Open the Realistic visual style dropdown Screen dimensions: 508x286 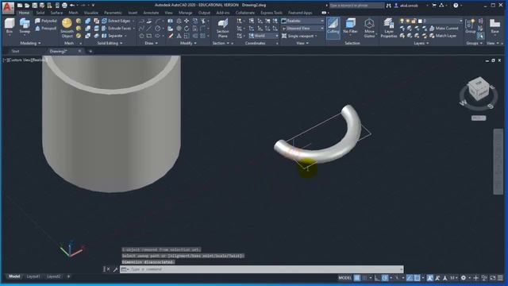tap(302, 21)
